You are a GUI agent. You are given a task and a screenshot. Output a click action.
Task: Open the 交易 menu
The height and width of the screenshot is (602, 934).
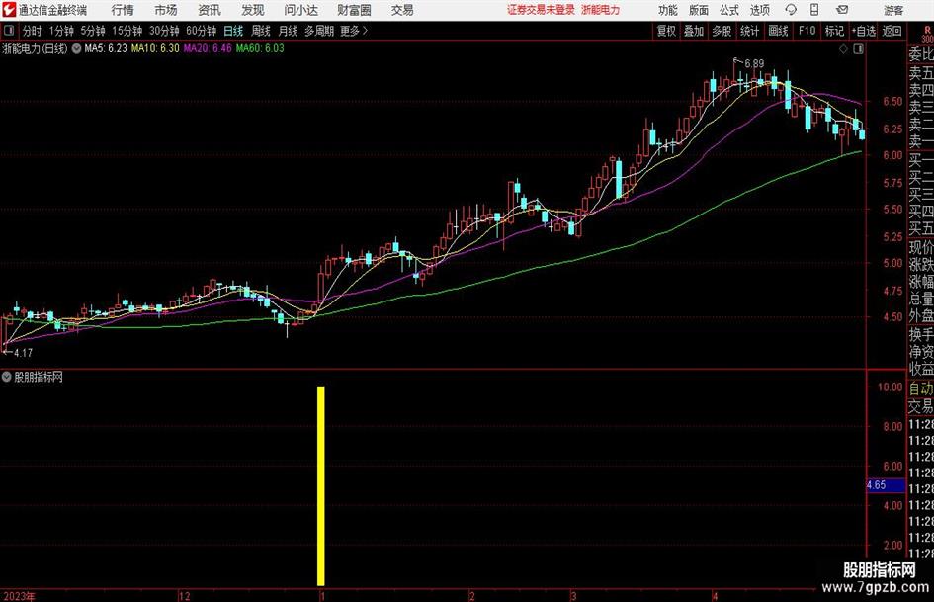click(402, 10)
